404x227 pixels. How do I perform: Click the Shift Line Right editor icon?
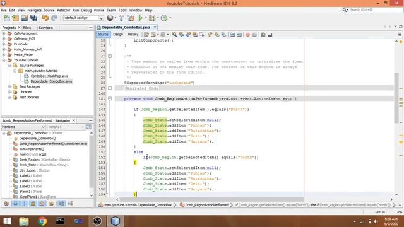click(239, 35)
